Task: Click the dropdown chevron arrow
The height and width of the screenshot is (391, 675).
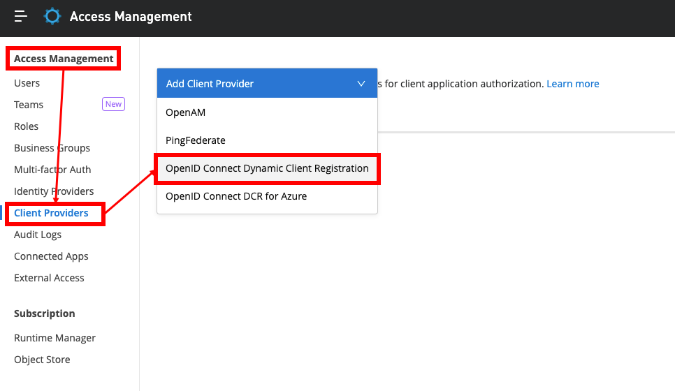Action: pyautogui.click(x=361, y=84)
